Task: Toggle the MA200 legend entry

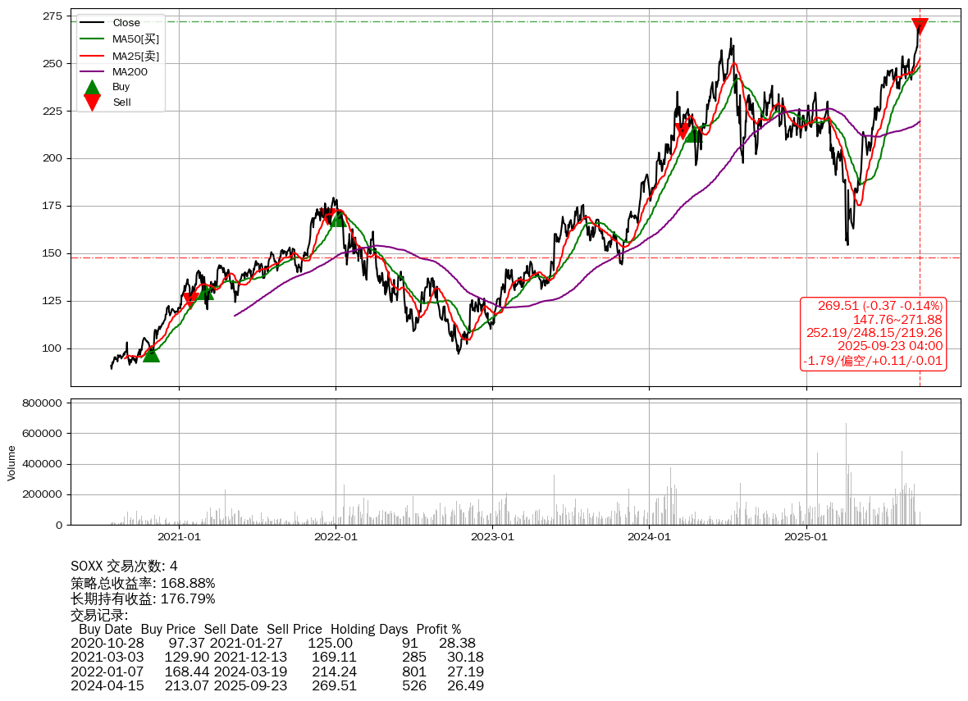Action: 130,71
